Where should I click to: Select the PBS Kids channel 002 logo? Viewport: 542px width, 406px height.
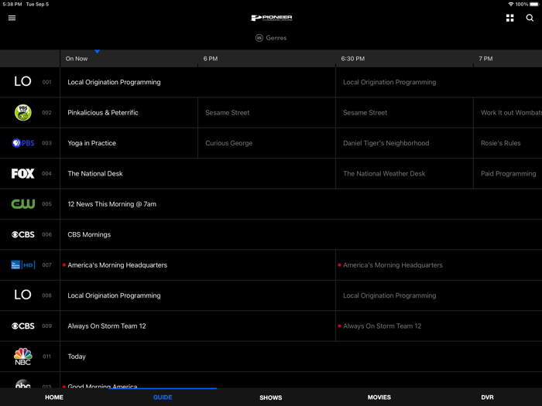(x=22, y=113)
